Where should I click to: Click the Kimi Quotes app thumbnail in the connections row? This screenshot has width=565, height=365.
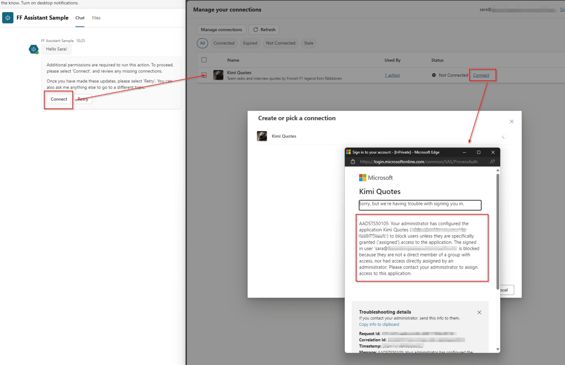point(218,75)
